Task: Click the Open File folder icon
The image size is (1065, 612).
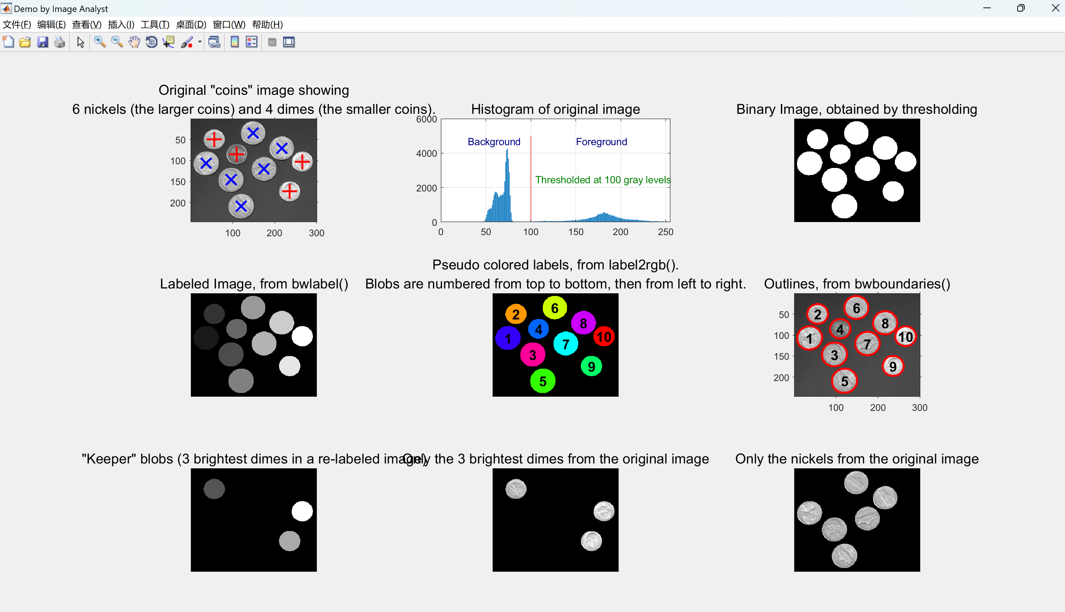Action: [25, 42]
